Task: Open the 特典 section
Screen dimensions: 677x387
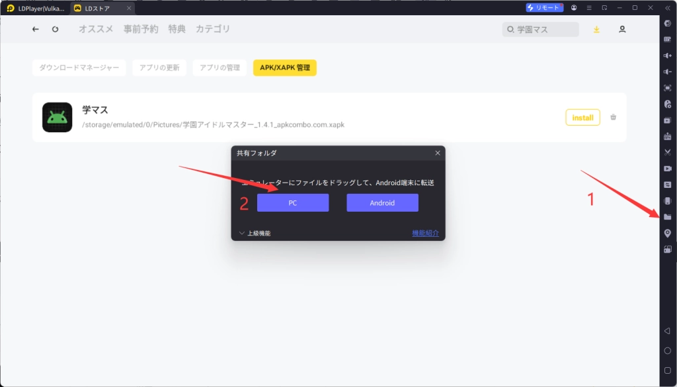Action: coord(177,29)
